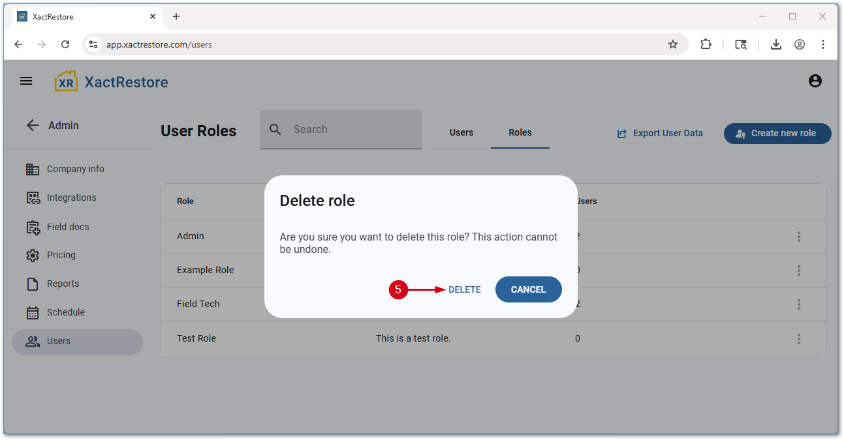The image size is (844, 440).
Task: Open the hamburger navigation menu
Action: pos(26,81)
